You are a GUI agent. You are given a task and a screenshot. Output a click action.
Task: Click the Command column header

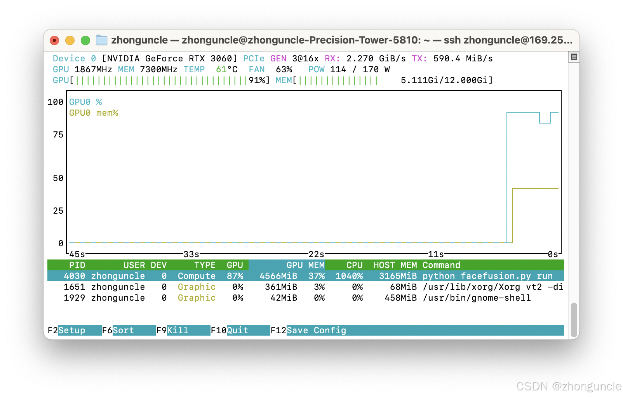click(x=441, y=265)
